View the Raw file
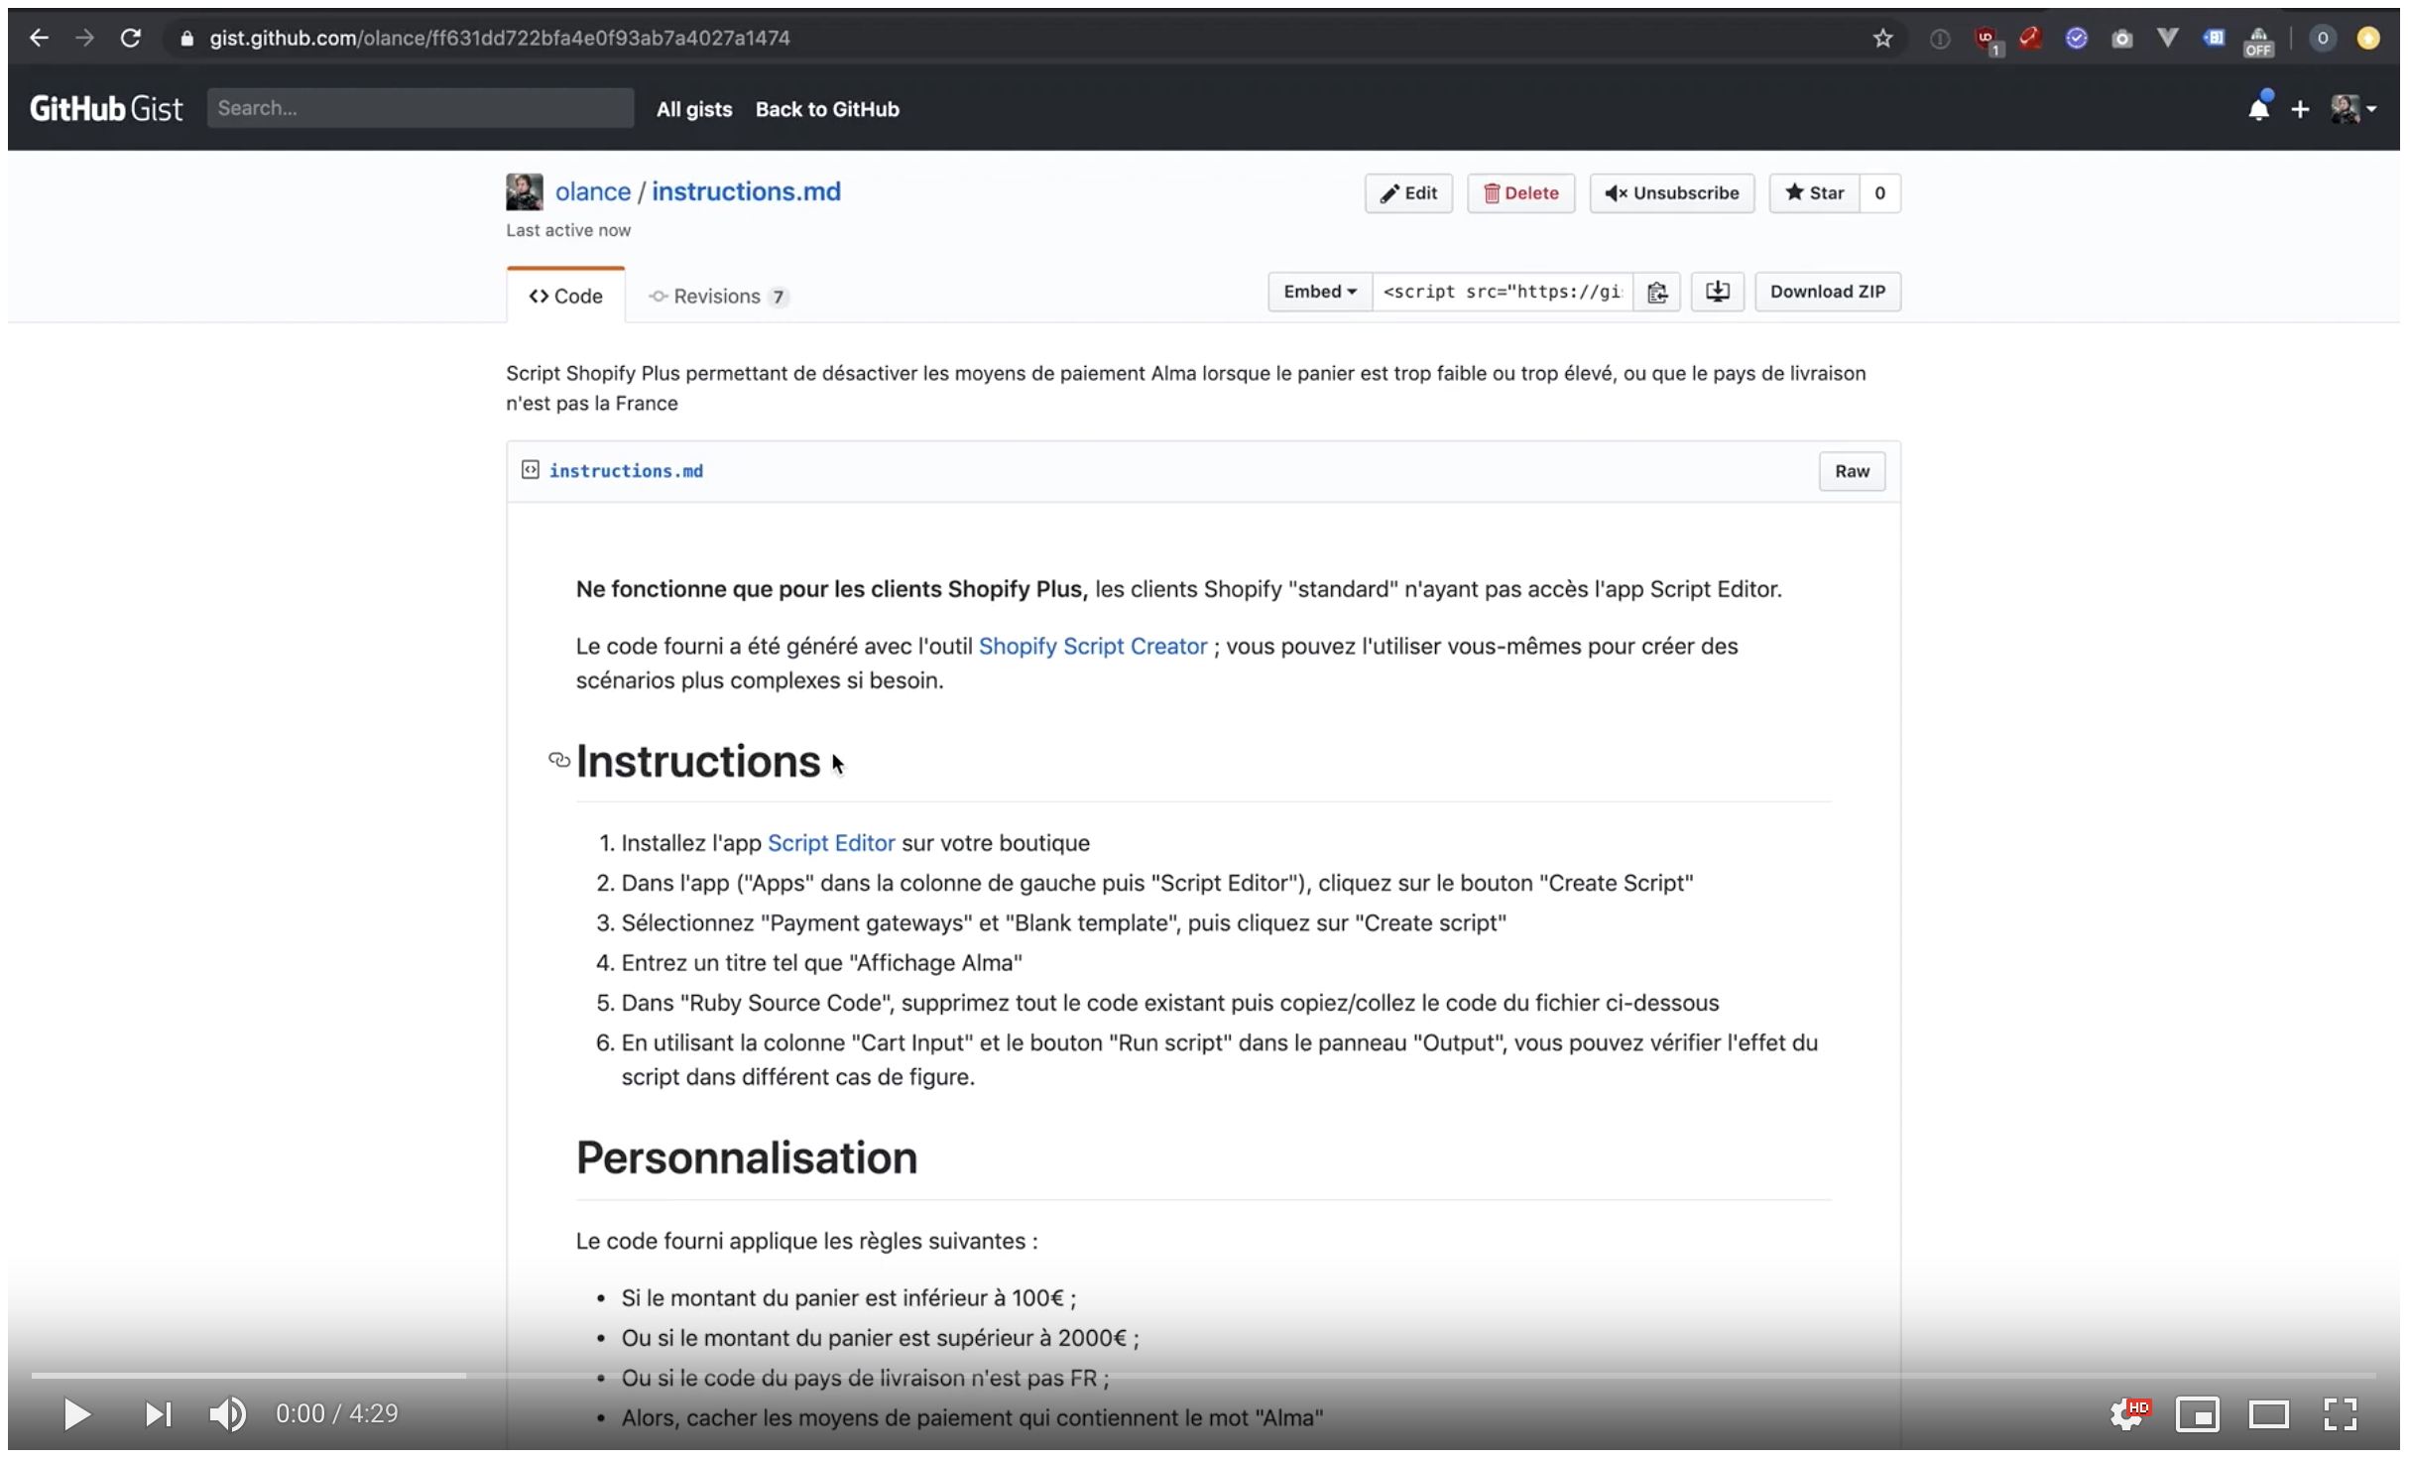The image size is (2410, 1460). (1851, 471)
